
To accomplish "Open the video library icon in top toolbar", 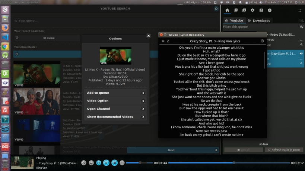I will [236, 10].
